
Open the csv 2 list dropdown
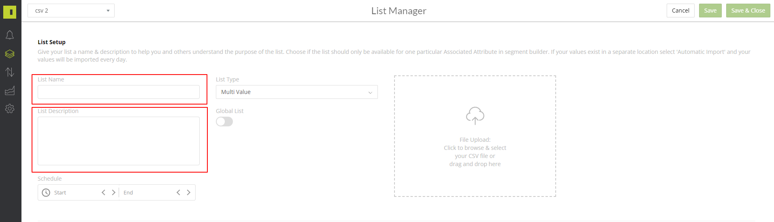(x=71, y=11)
